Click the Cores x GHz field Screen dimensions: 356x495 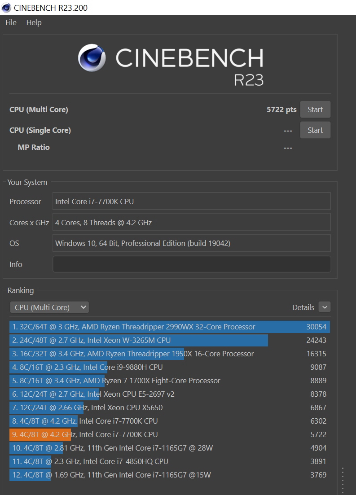click(192, 223)
